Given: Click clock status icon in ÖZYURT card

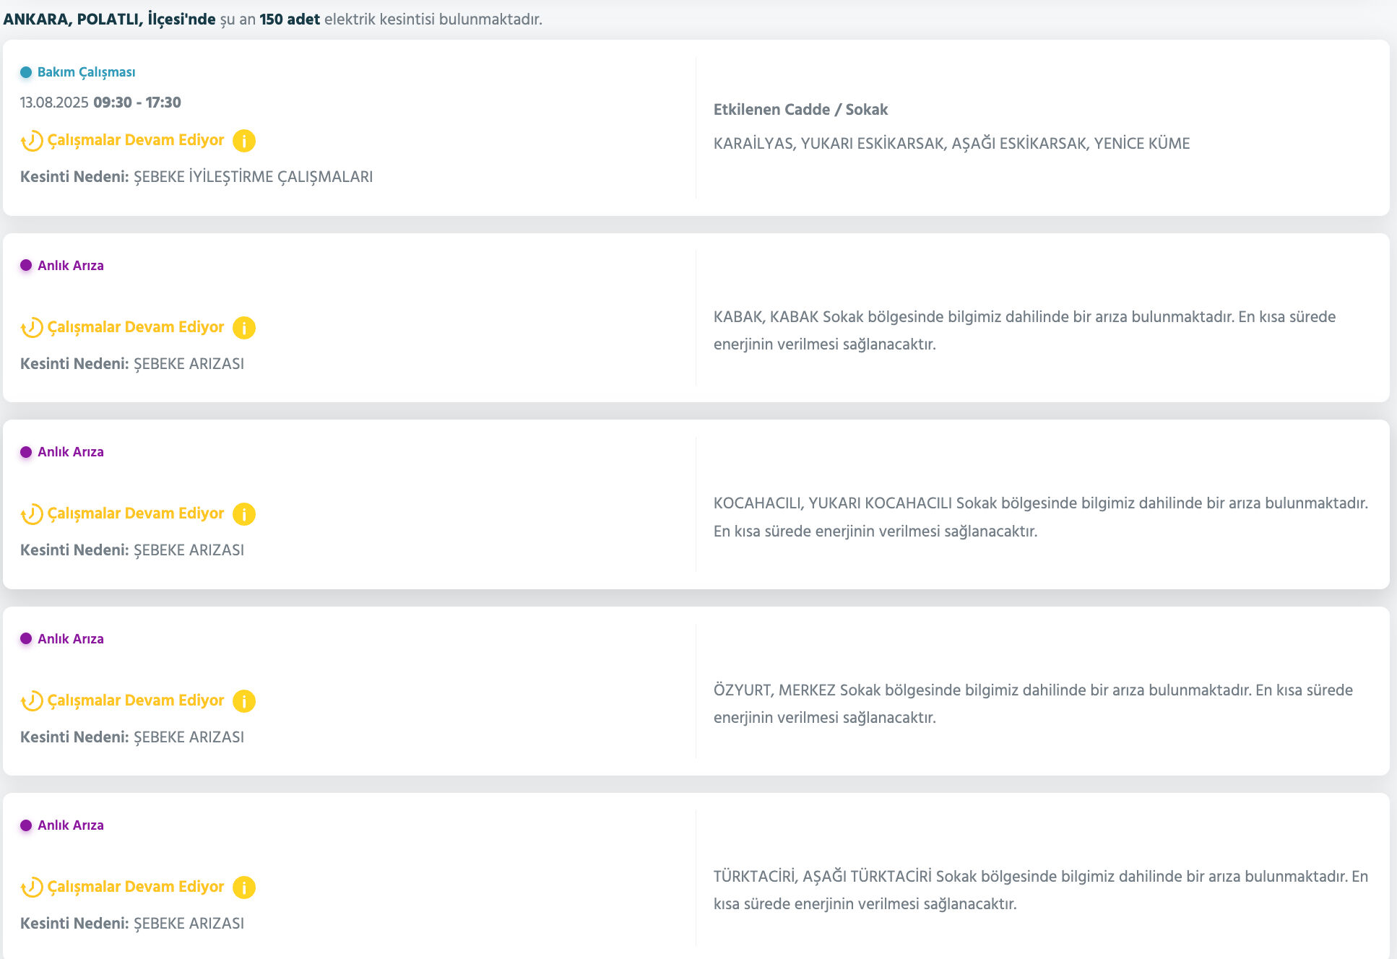Looking at the screenshot, I should click(31, 701).
